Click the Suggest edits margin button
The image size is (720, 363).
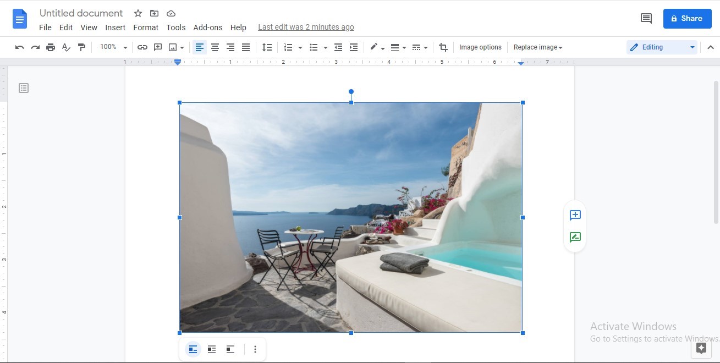tap(575, 238)
